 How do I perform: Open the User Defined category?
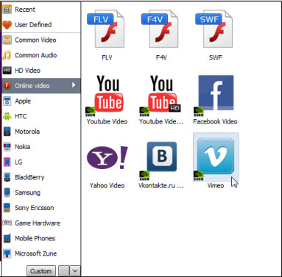(x=41, y=25)
